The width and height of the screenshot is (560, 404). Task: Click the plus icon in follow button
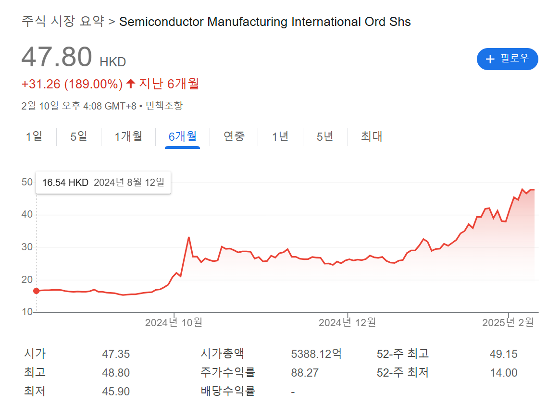point(490,59)
